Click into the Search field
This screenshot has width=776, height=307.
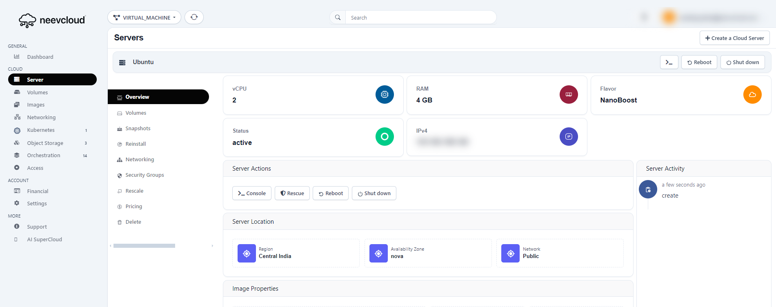[x=420, y=18]
